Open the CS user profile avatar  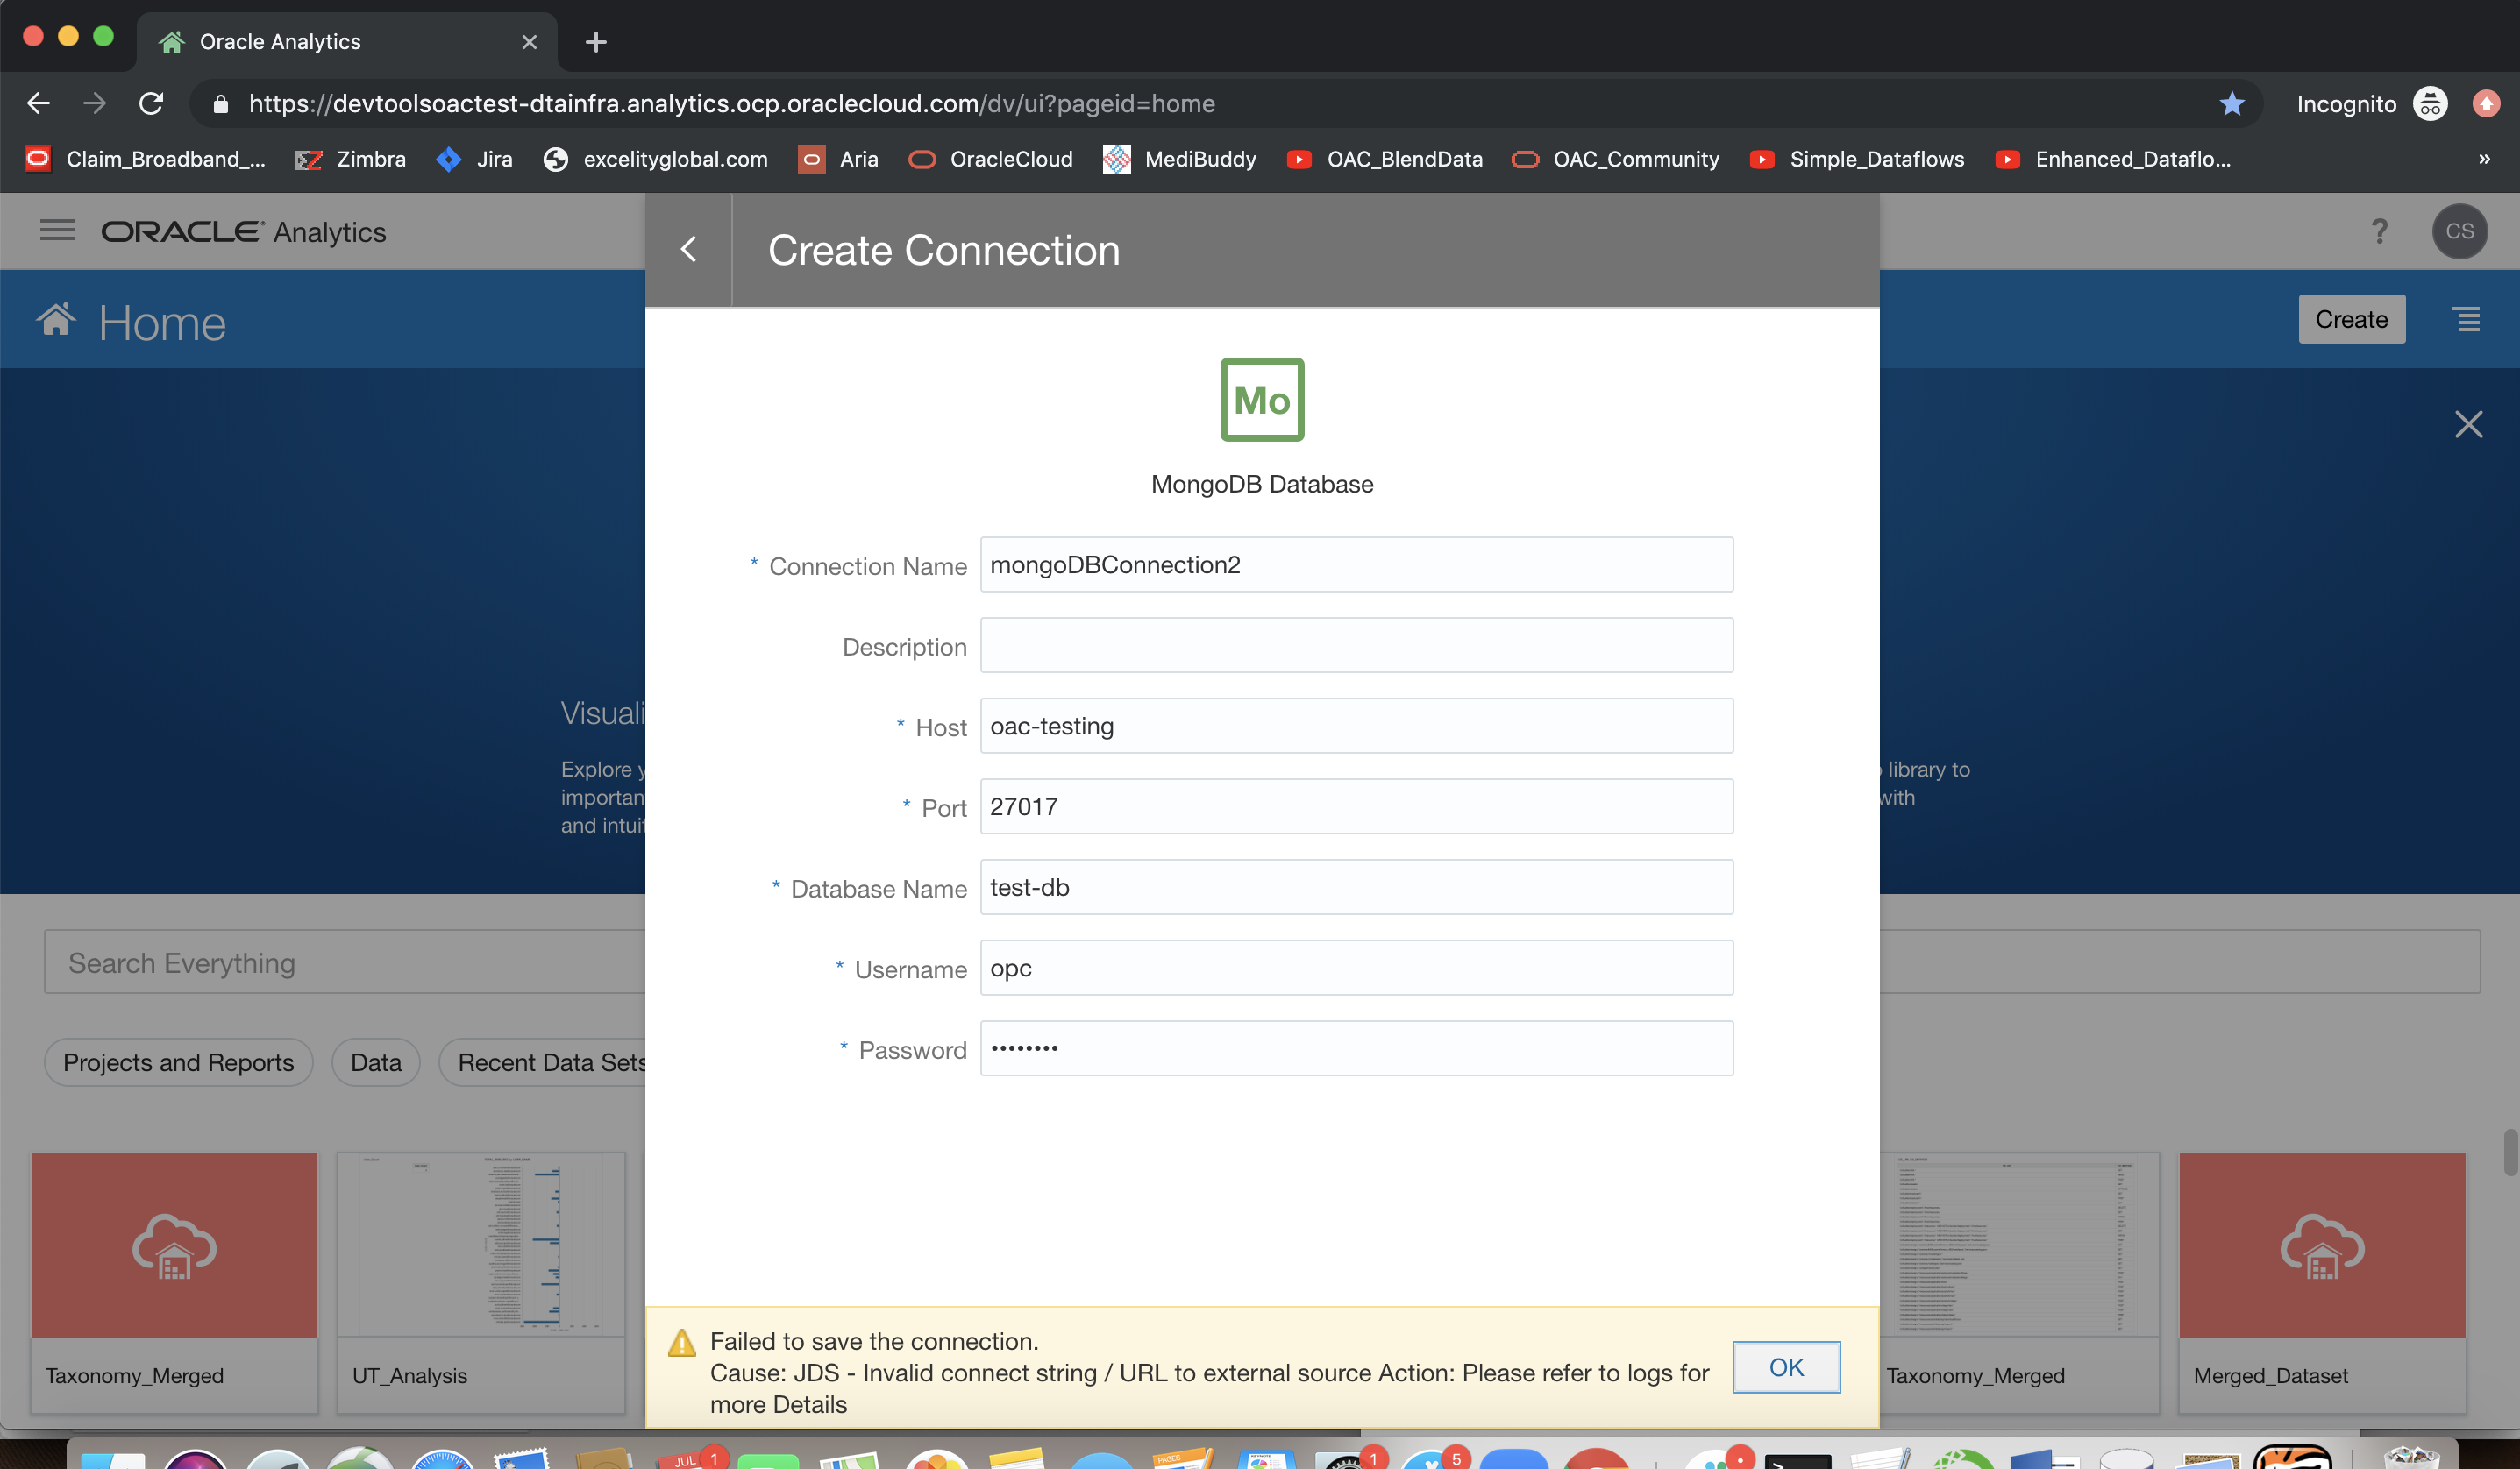2459,231
